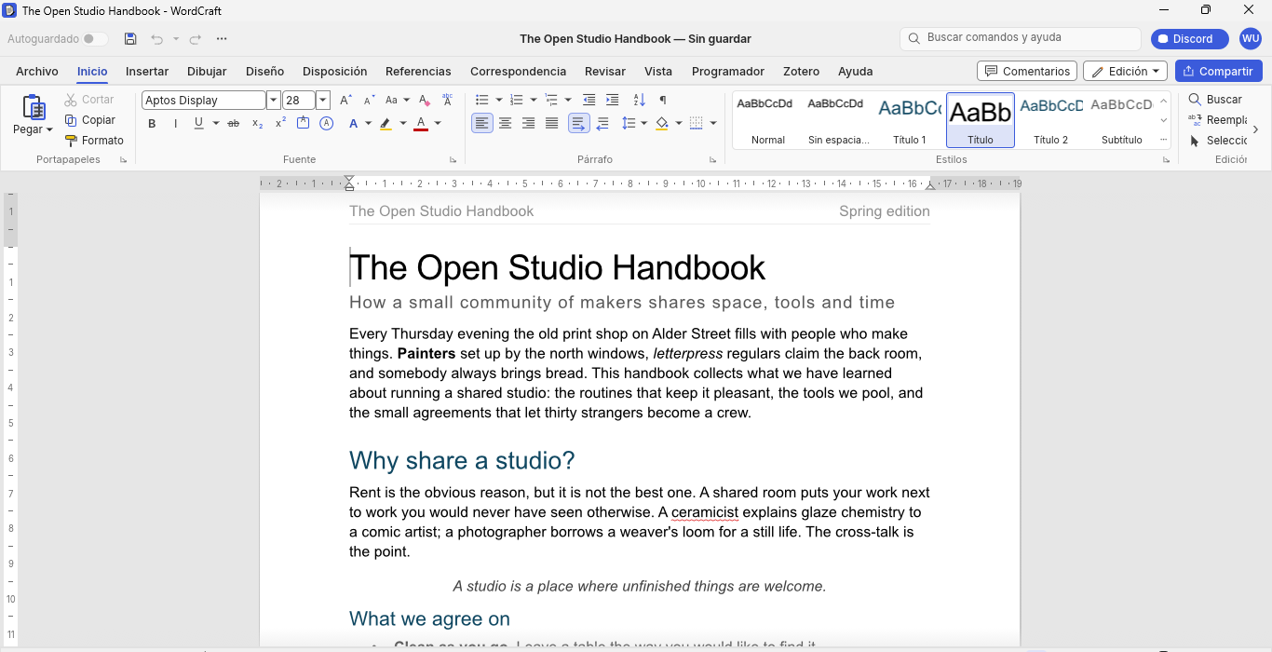Click the font size box showing 28
The image size is (1272, 652).
[x=299, y=101]
